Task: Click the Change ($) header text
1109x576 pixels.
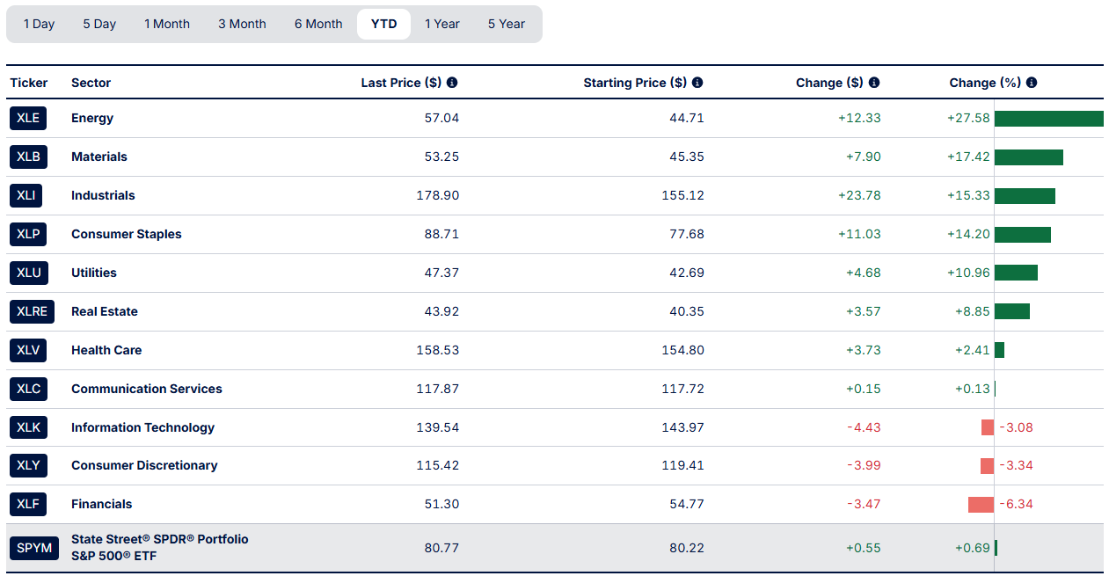Action: pos(830,83)
